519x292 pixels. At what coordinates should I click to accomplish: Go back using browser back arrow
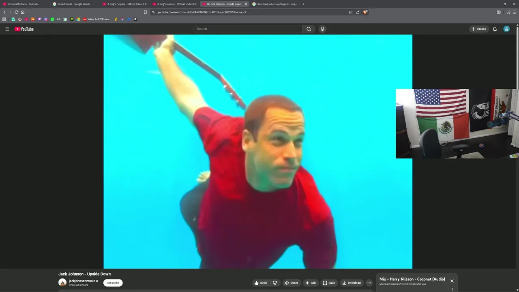4,12
